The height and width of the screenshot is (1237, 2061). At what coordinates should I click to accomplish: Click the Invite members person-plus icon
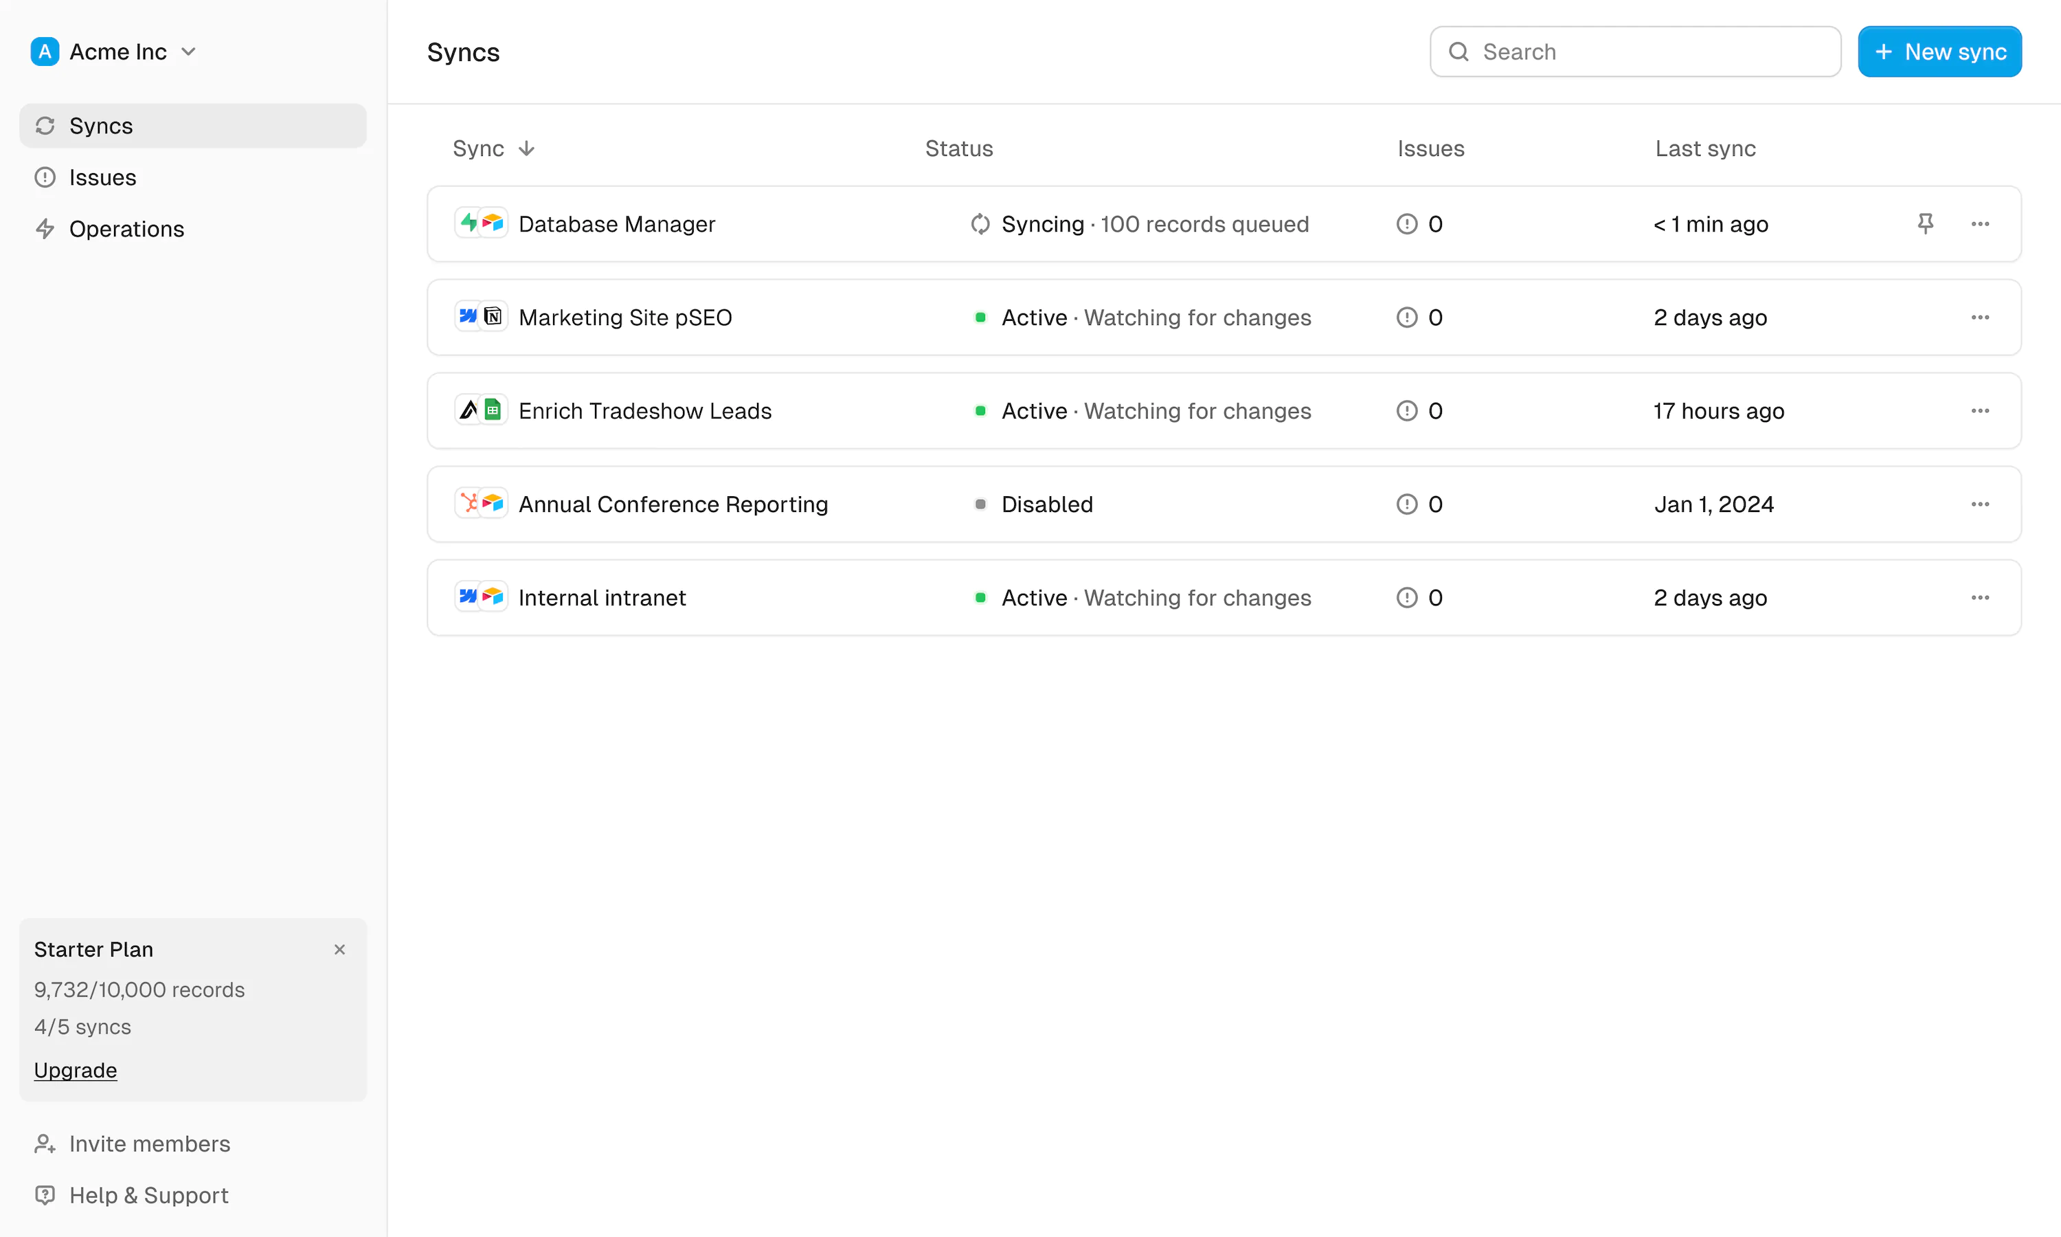click(45, 1144)
